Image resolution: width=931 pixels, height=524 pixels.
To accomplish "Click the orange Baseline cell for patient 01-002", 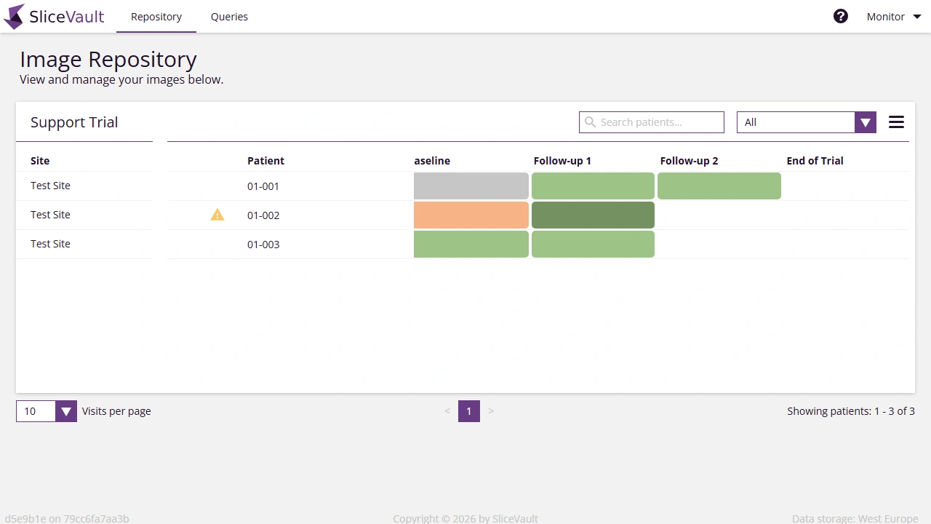I will [471, 215].
